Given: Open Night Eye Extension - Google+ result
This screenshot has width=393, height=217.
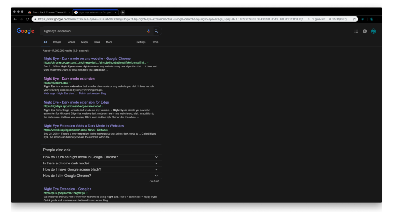Looking at the screenshot, I should tap(68, 189).
